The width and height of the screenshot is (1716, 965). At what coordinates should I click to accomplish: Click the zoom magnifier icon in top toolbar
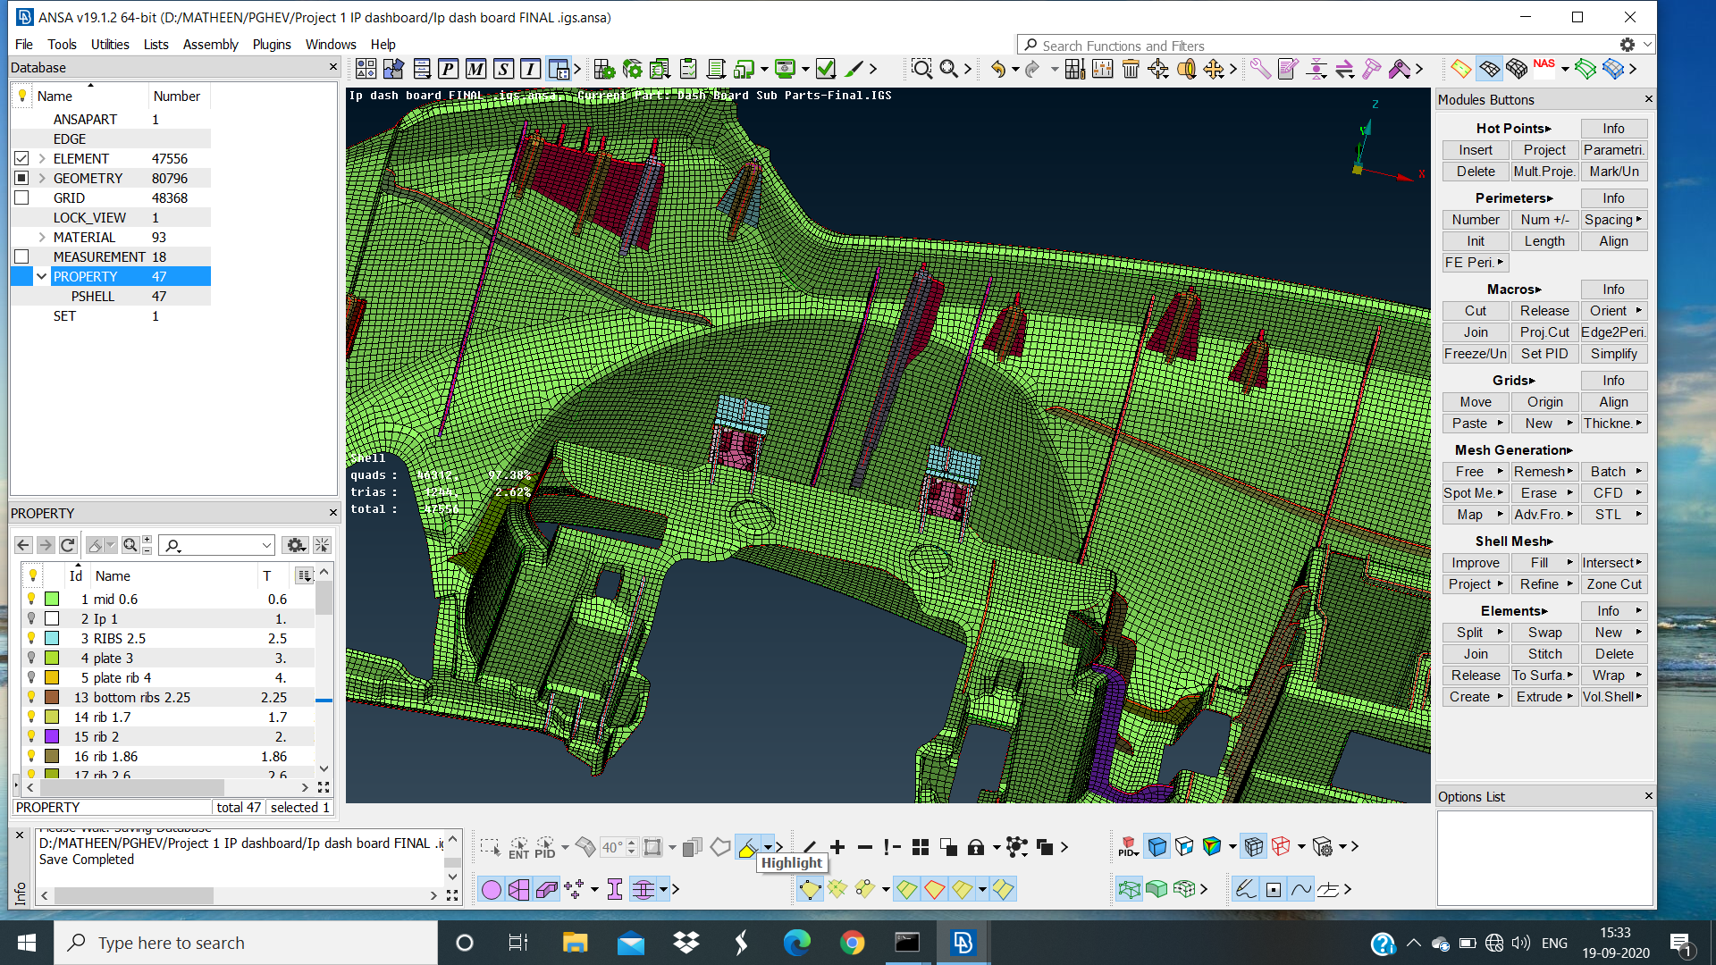pyautogui.click(x=921, y=68)
